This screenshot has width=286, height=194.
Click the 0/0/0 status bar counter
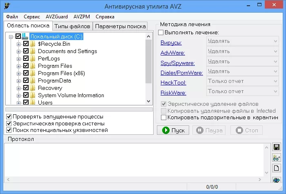coord(212,187)
